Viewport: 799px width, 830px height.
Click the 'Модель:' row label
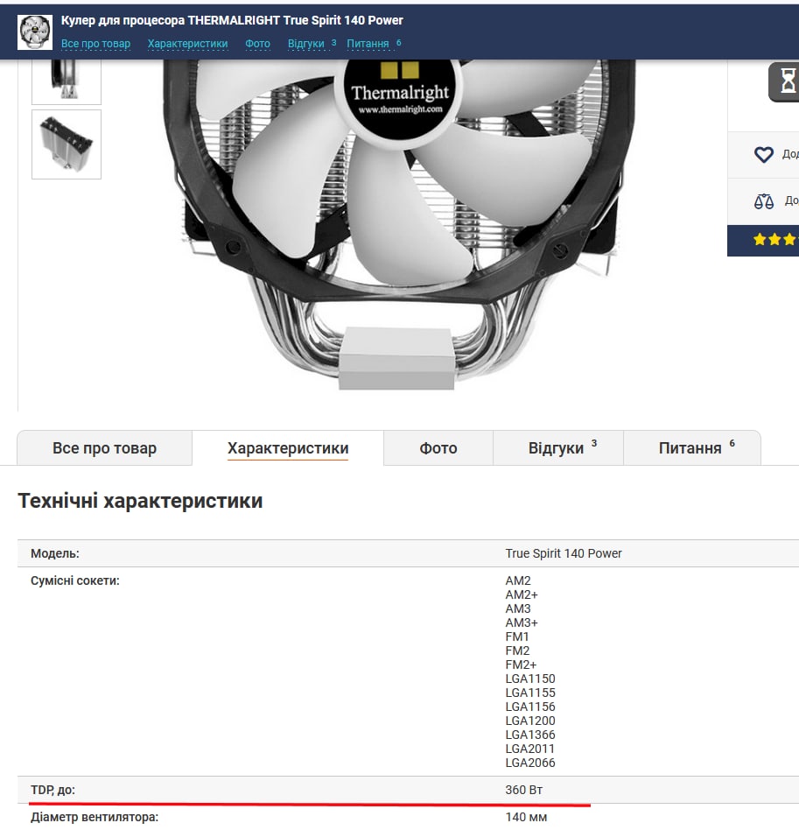coord(55,553)
